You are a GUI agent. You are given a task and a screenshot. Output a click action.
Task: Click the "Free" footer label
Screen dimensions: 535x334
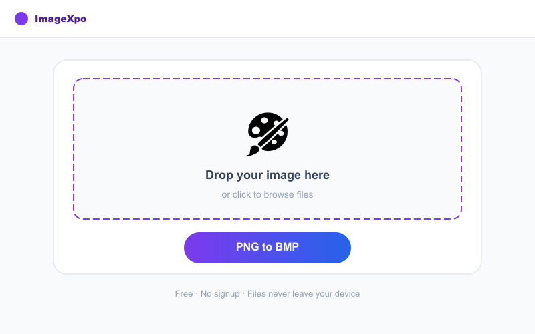(183, 294)
